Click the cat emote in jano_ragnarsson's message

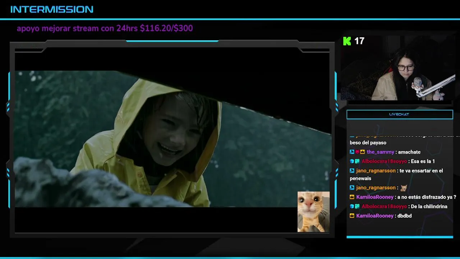404,188
